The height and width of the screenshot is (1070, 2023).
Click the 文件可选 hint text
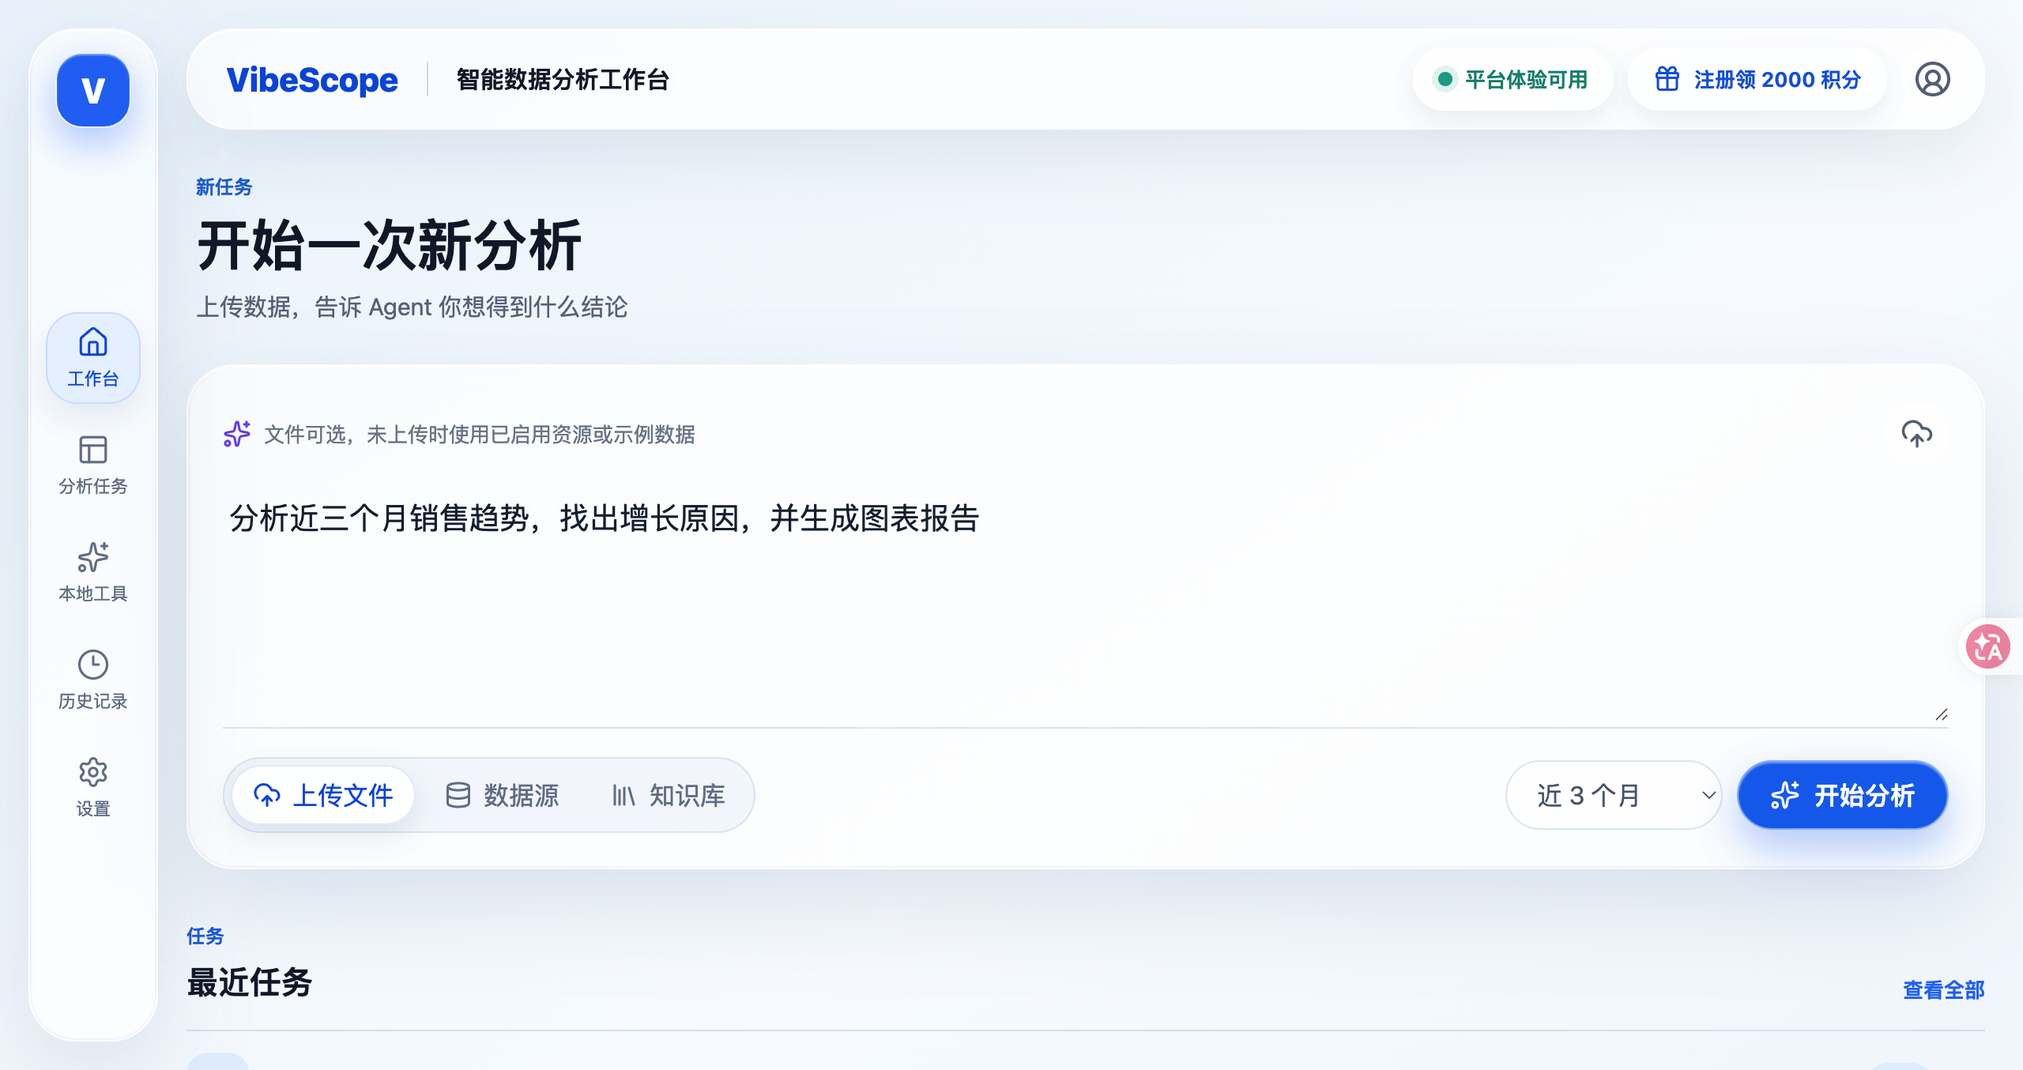click(x=480, y=434)
